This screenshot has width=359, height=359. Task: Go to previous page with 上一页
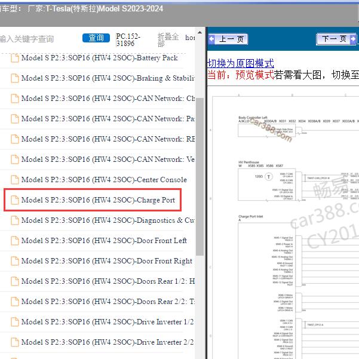(x=228, y=39)
